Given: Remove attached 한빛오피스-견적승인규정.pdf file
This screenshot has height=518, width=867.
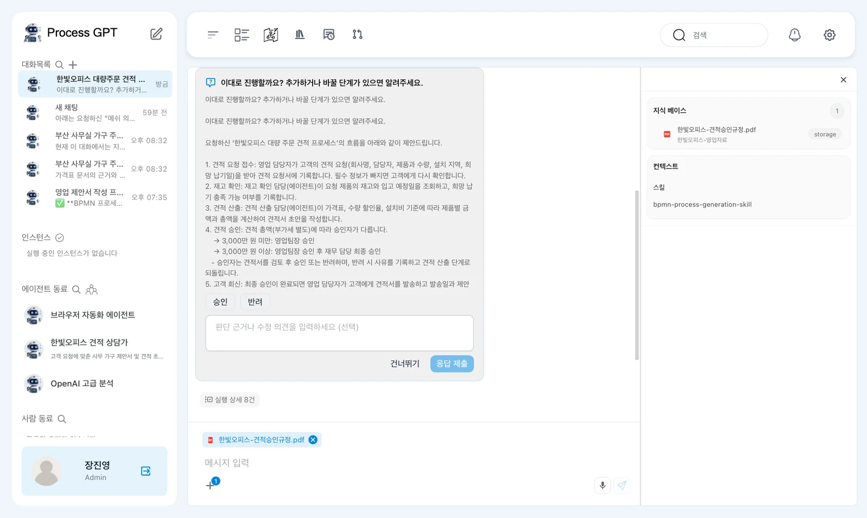Looking at the screenshot, I should [313, 440].
